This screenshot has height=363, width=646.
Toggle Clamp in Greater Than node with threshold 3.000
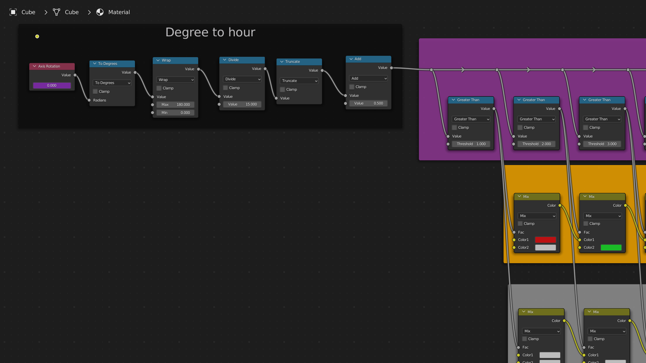coord(585,128)
